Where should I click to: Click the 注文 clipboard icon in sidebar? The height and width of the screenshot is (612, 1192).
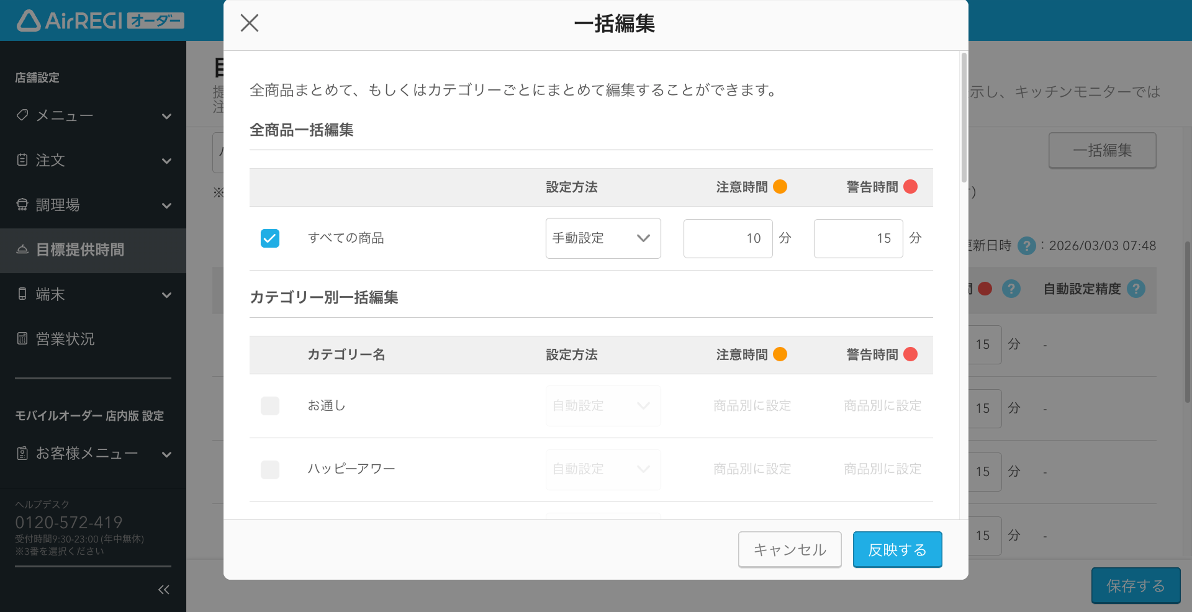(22, 160)
